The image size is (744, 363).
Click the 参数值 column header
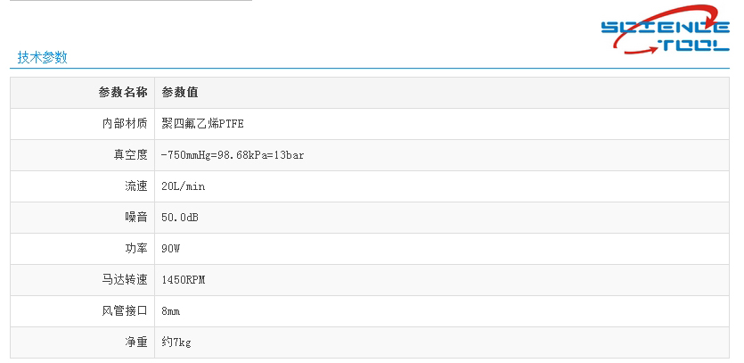(x=179, y=93)
